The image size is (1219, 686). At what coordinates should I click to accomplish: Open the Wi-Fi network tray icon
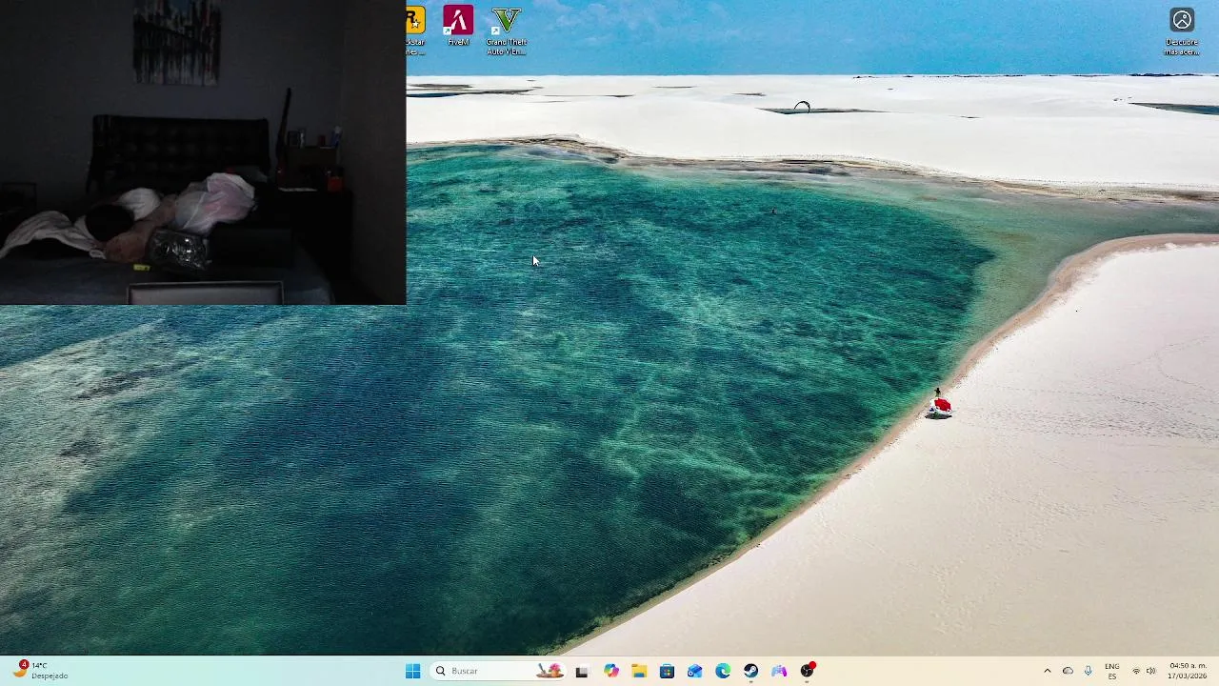(1136, 671)
